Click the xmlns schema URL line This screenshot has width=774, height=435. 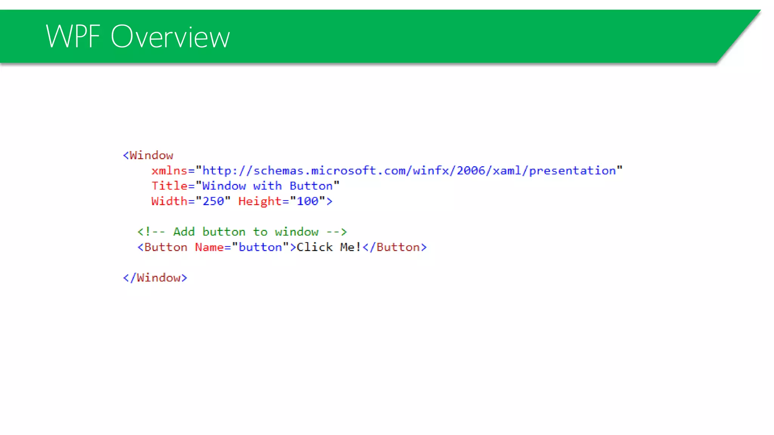click(387, 171)
